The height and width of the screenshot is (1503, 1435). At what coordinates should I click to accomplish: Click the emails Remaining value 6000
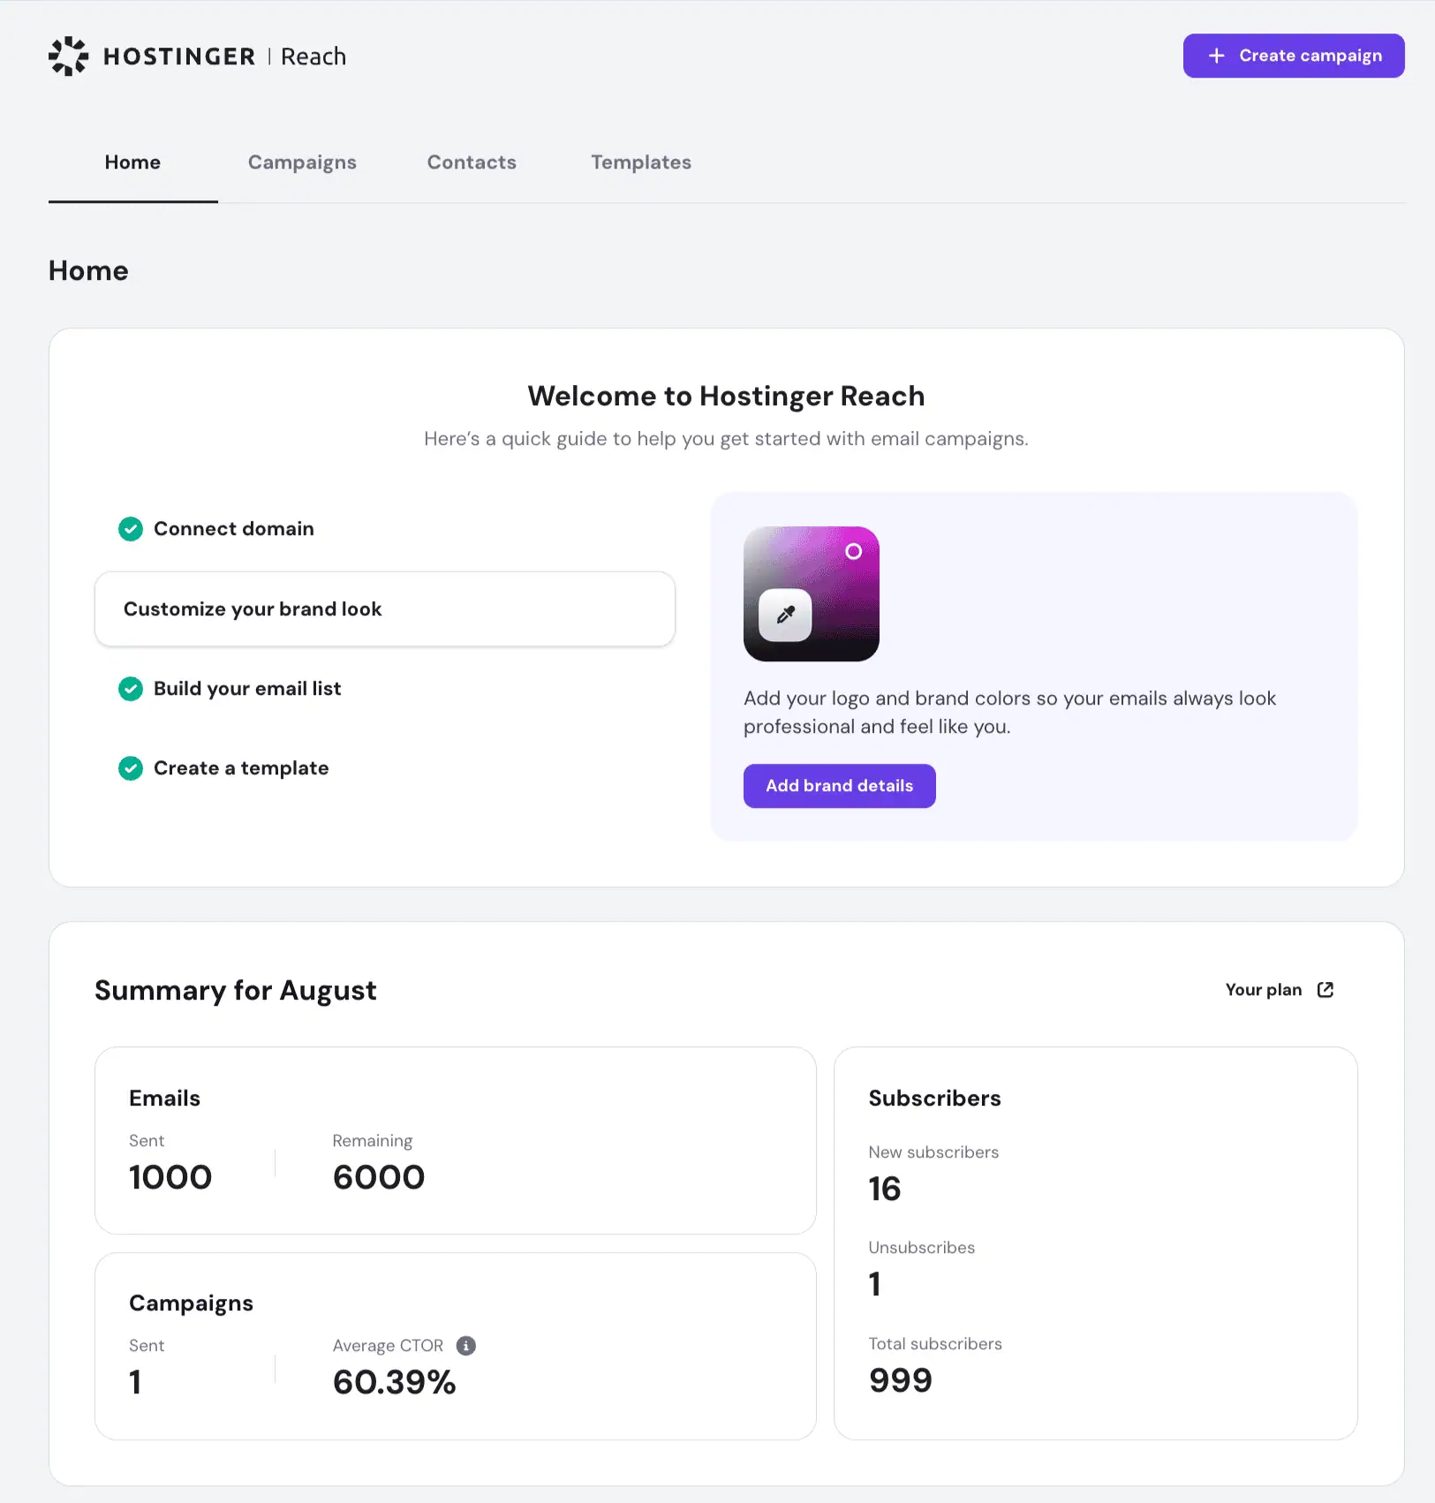379,1177
